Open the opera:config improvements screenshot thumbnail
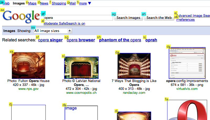210x120 pixels. [x=187, y=63]
